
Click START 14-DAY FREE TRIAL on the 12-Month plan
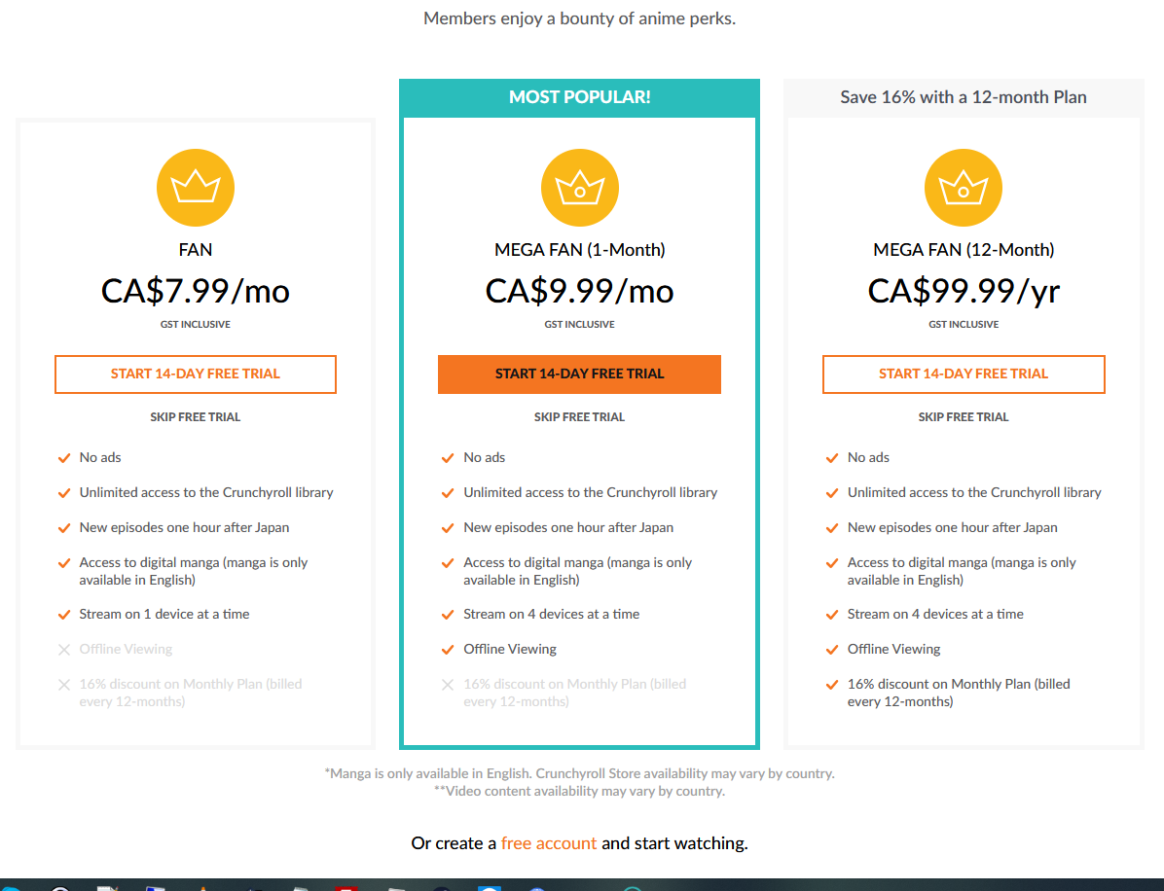pyautogui.click(x=963, y=374)
